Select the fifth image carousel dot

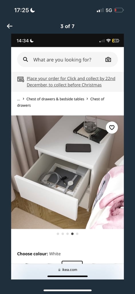77,234
